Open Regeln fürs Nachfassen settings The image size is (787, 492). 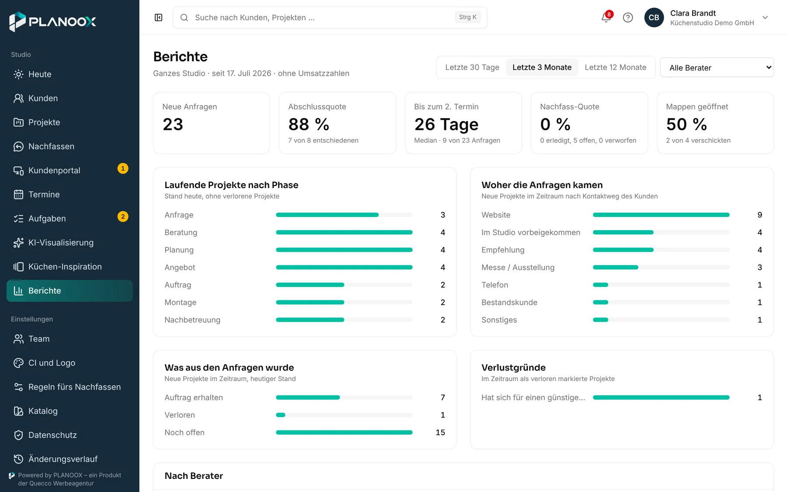click(x=70, y=387)
